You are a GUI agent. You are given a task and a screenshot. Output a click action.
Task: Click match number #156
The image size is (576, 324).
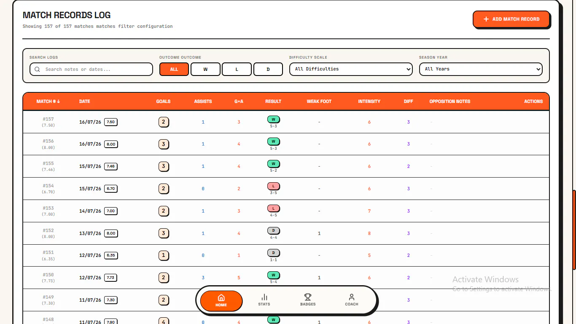pyautogui.click(x=48, y=141)
